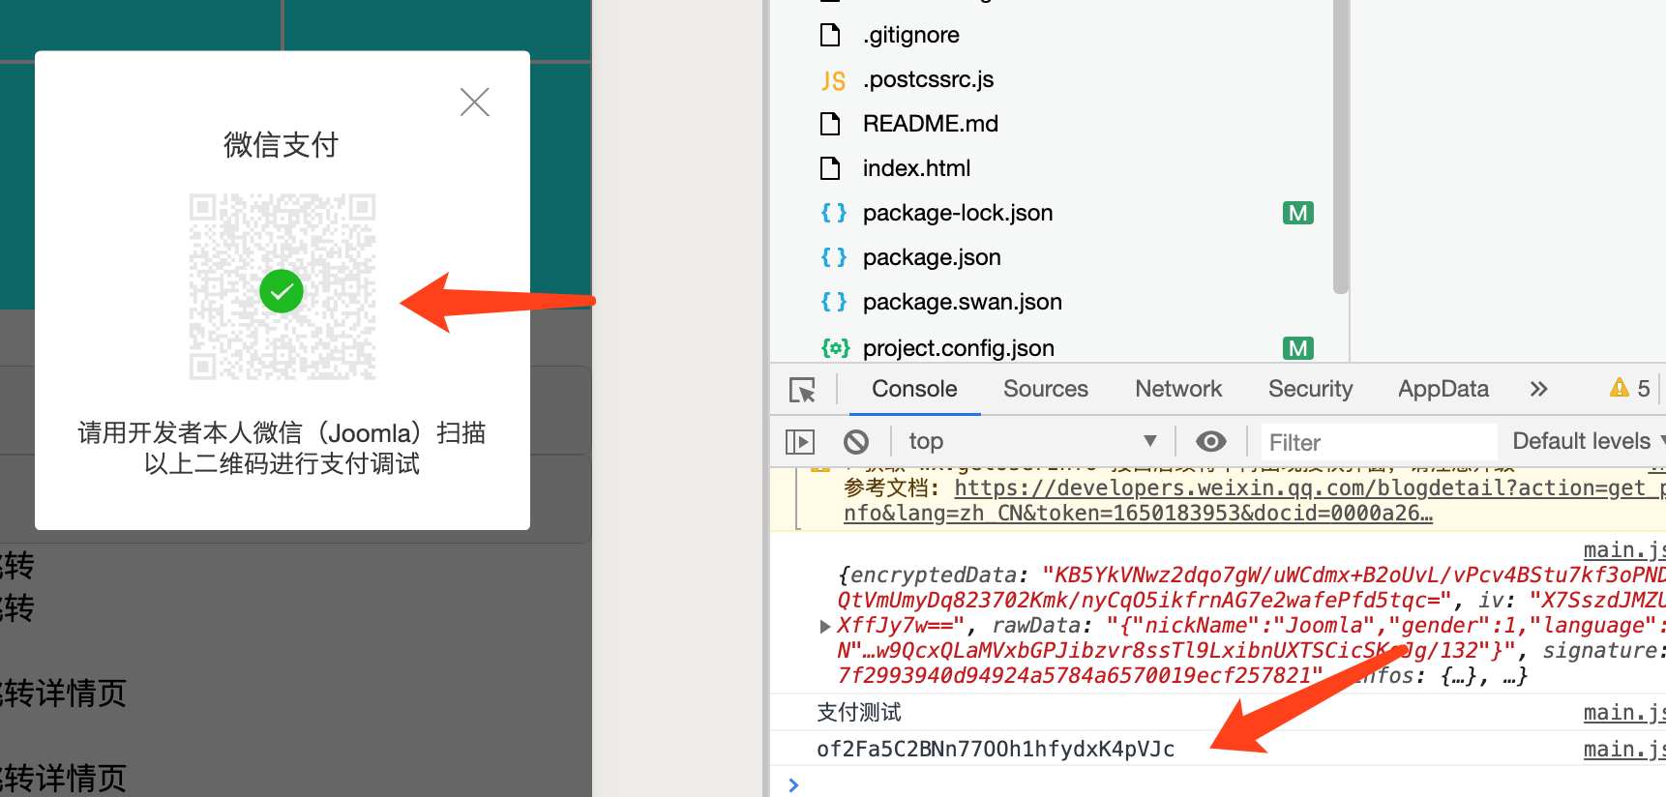The image size is (1666, 797).
Task: Clear the console output
Action: (856, 442)
